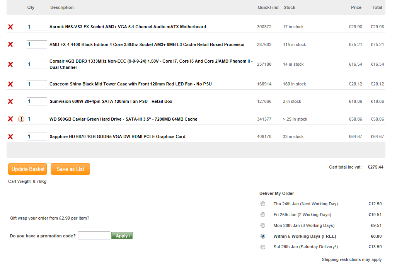This screenshot has height=266, width=397.
Task: Click the Update Basket button
Action: click(27, 169)
